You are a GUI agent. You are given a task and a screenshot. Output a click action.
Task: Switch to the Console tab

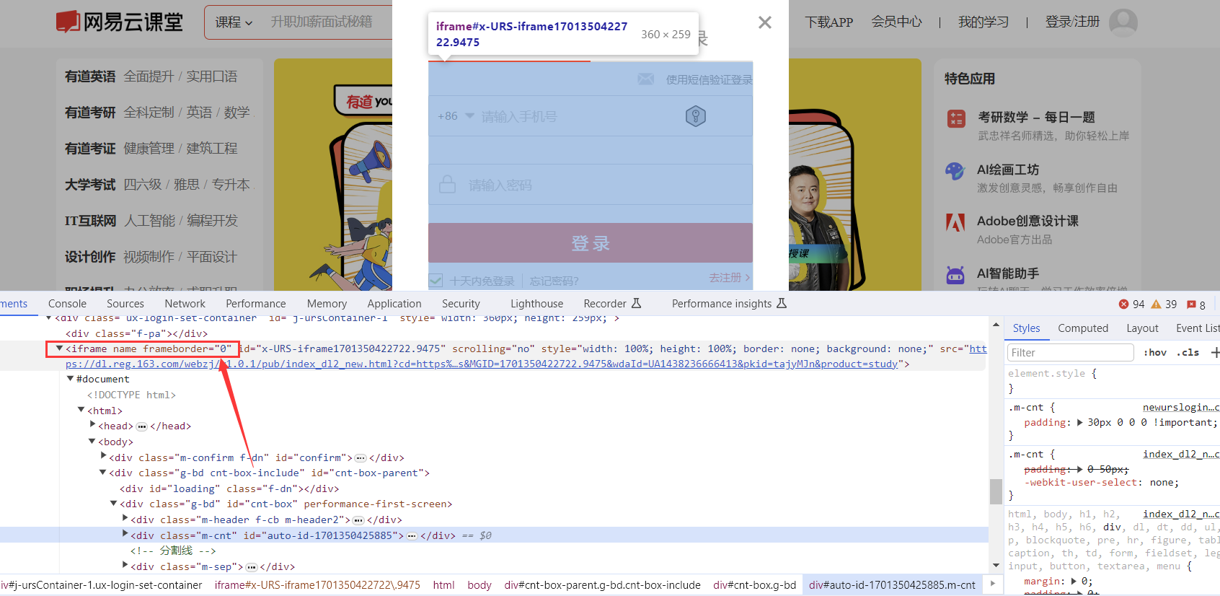pos(67,304)
